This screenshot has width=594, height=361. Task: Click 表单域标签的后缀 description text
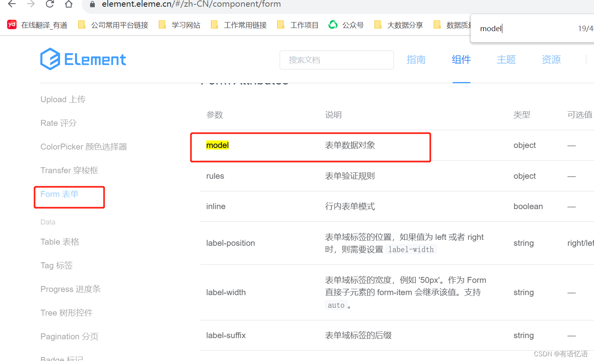tap(358, 335)
